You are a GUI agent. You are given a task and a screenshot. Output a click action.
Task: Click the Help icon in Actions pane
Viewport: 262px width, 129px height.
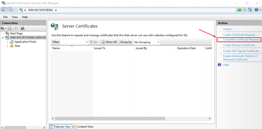tap(220, 64)
